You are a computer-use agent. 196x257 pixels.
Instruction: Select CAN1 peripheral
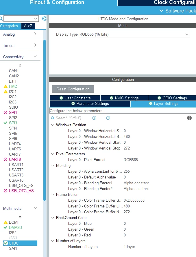14,71
